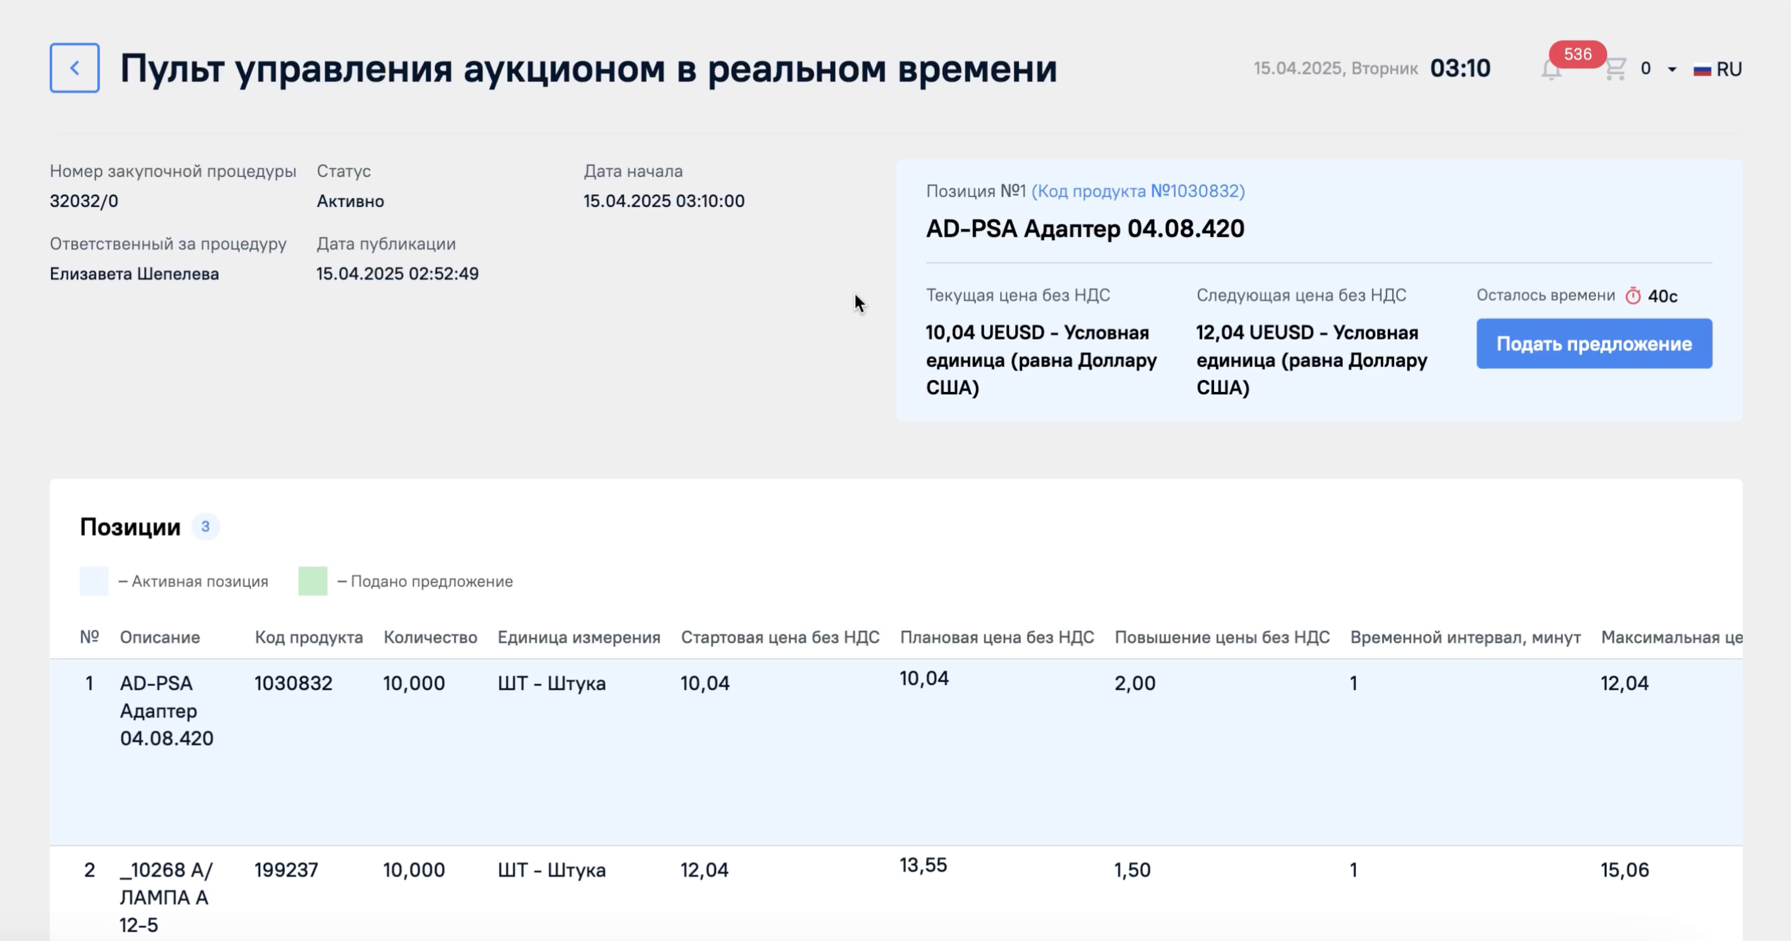Click the Количество column header
Viewport: 1791px width, 941px height.
click(x=431, y=637)
